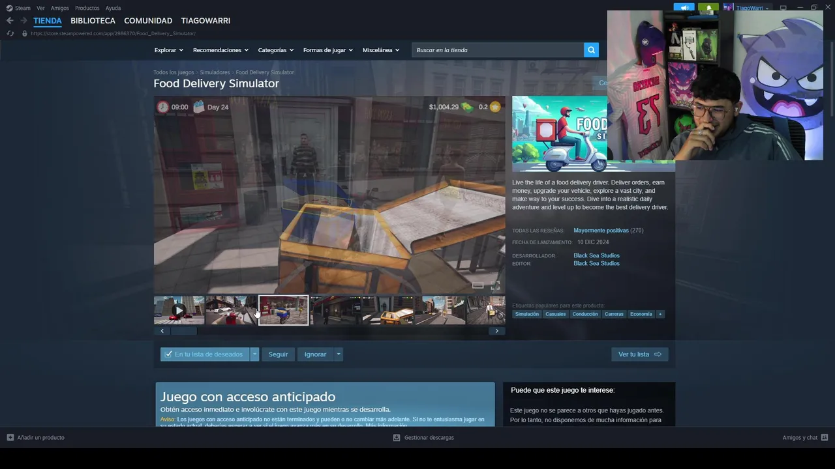This screenshot has width=835, height=469.
Task: Click the arrow icon in Ver tu lista
Action: [658, 354]
